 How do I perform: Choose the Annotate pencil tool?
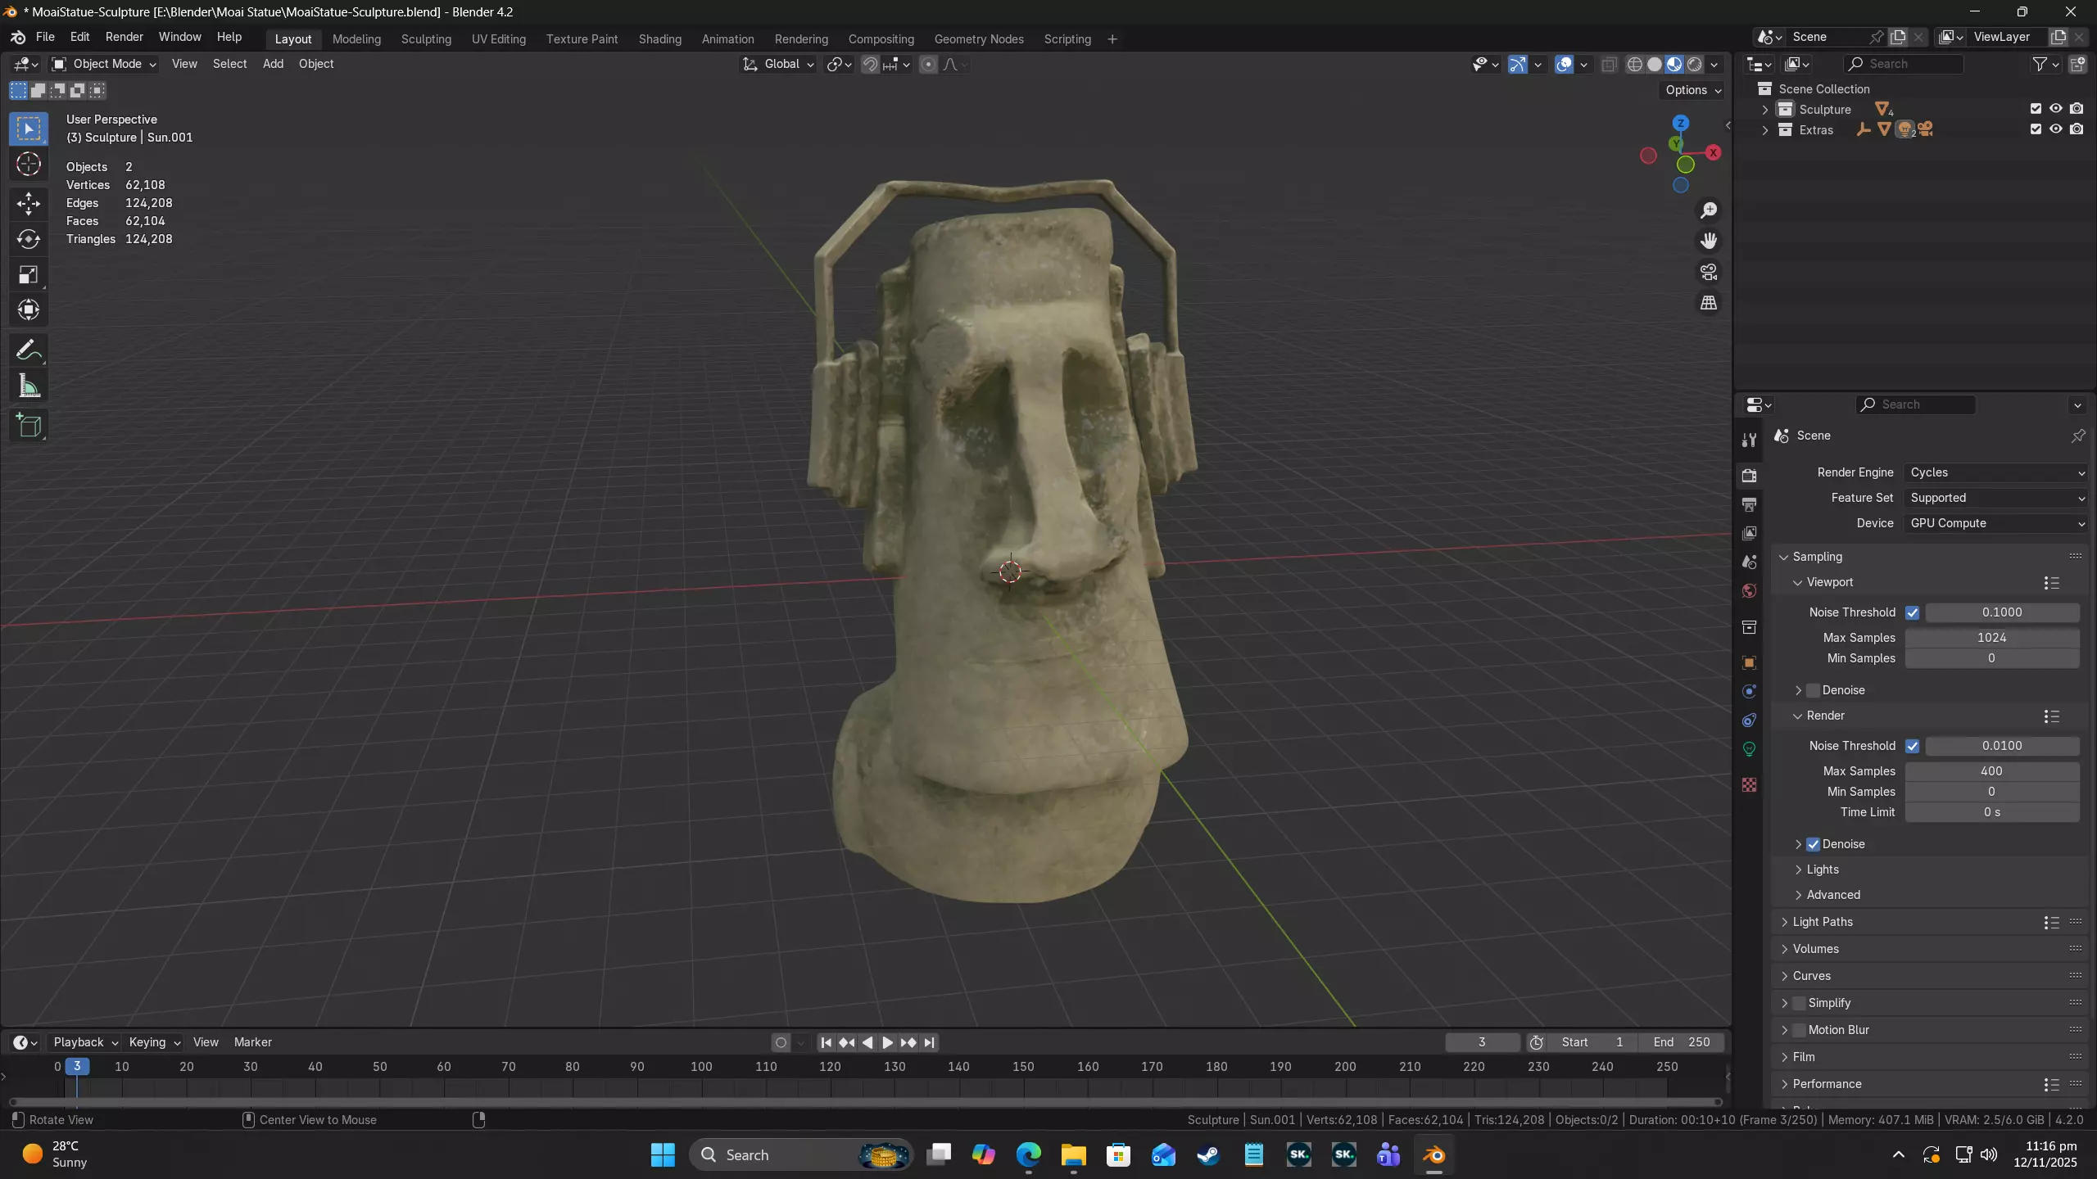29,350
